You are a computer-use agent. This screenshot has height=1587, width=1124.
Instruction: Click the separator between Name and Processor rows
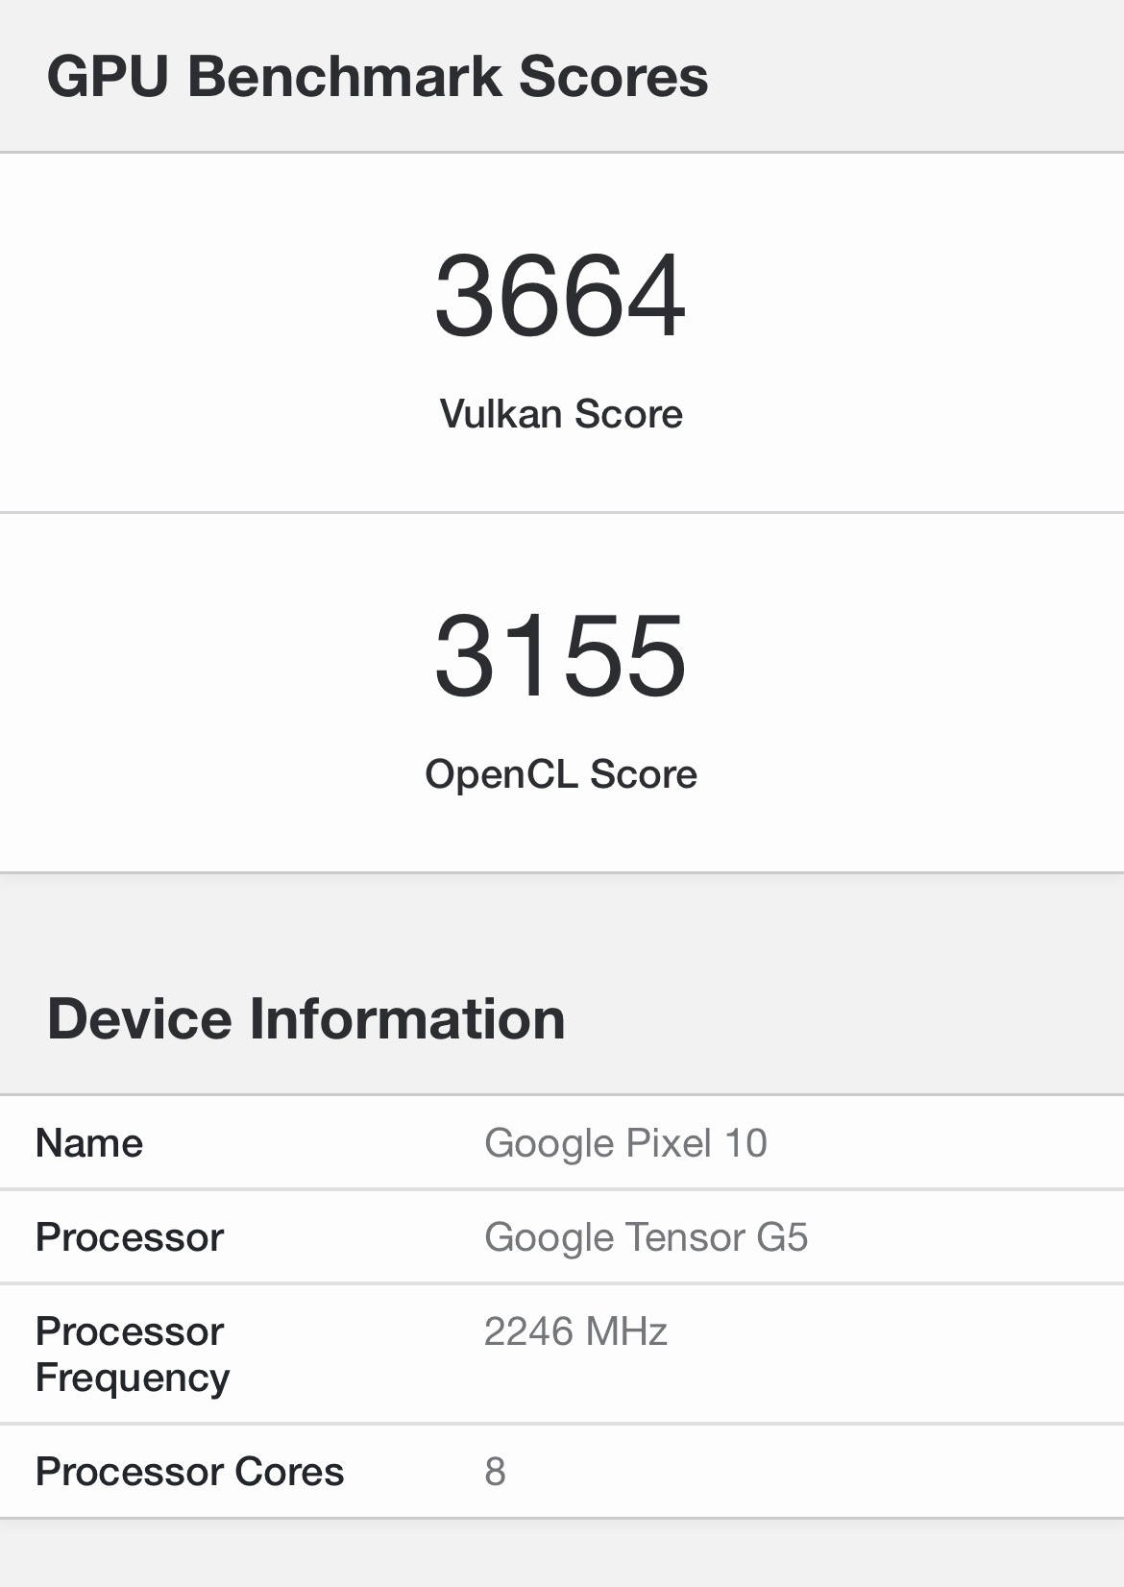(562, 1189)
